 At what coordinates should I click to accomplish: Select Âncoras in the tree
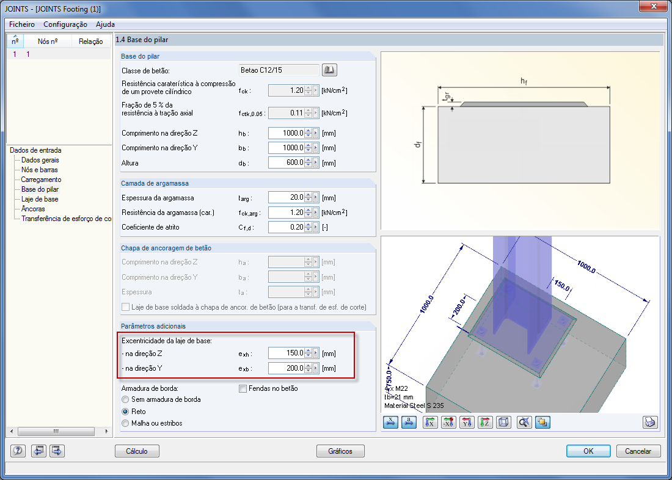coord(33,209)
